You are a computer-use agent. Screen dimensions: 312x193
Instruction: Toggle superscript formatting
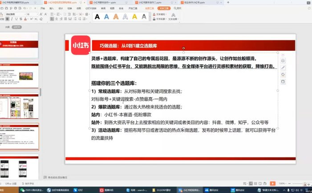[32, 19]
